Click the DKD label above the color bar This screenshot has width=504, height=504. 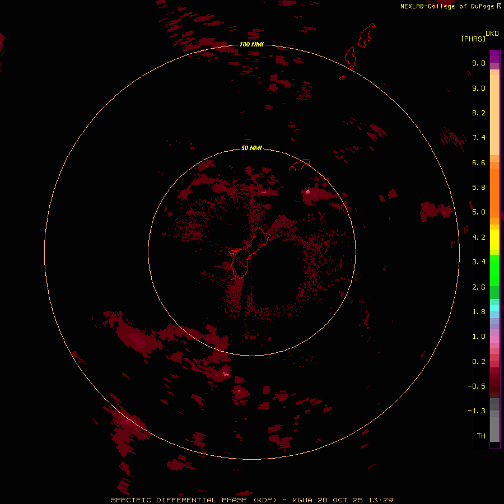492,33
